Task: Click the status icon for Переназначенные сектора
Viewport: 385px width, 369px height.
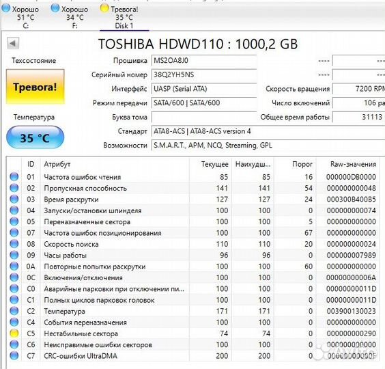Action: pos(14,221)
